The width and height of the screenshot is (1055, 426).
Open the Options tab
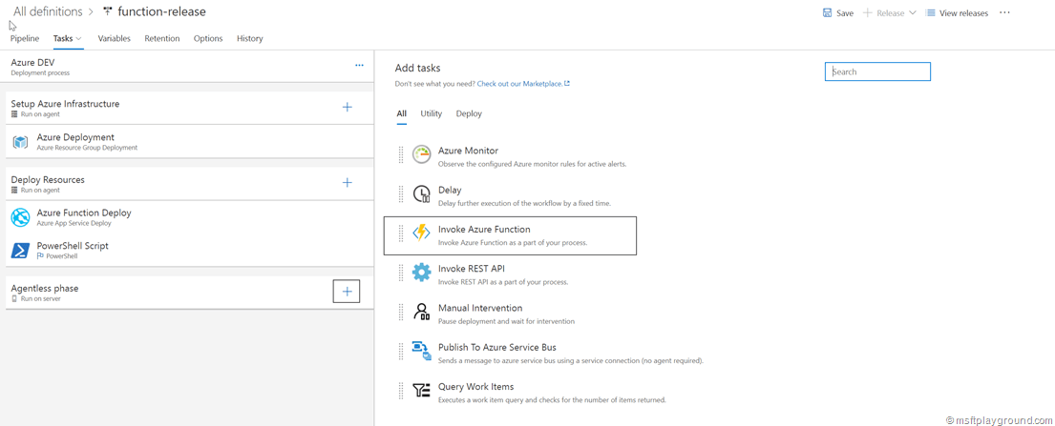[208, 38]
